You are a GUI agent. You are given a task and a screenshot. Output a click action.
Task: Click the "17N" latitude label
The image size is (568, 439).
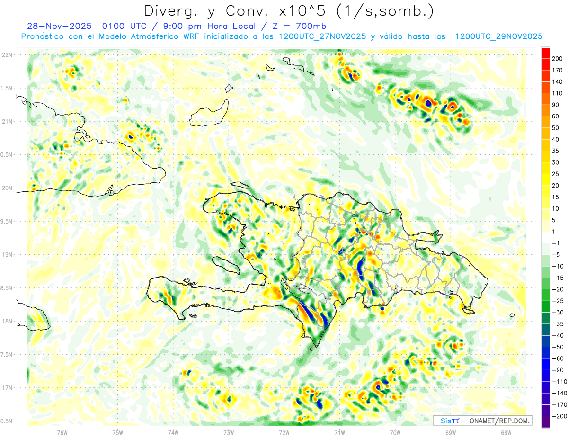[x=7, y=388]
